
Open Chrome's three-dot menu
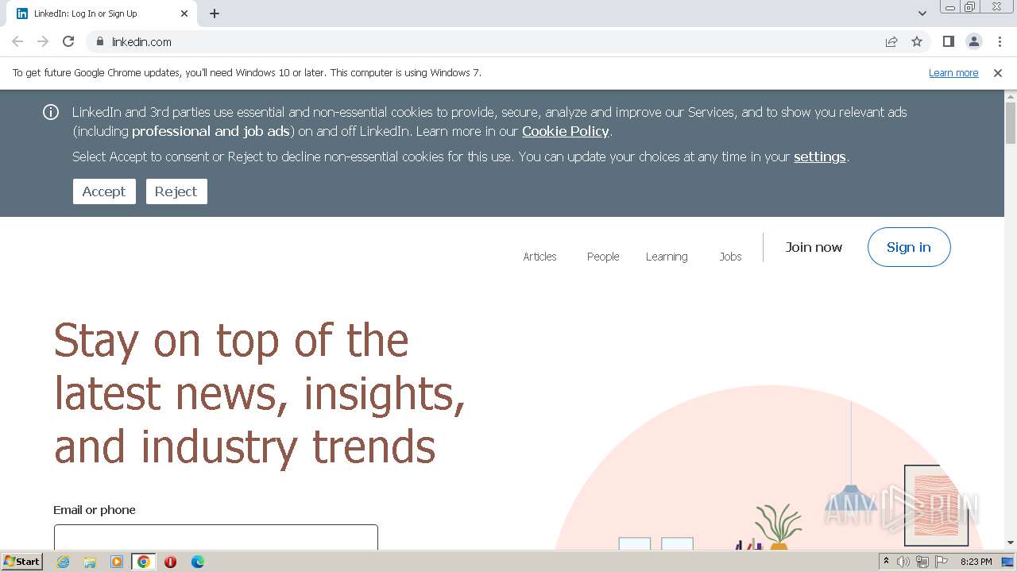pos(1000,41)
